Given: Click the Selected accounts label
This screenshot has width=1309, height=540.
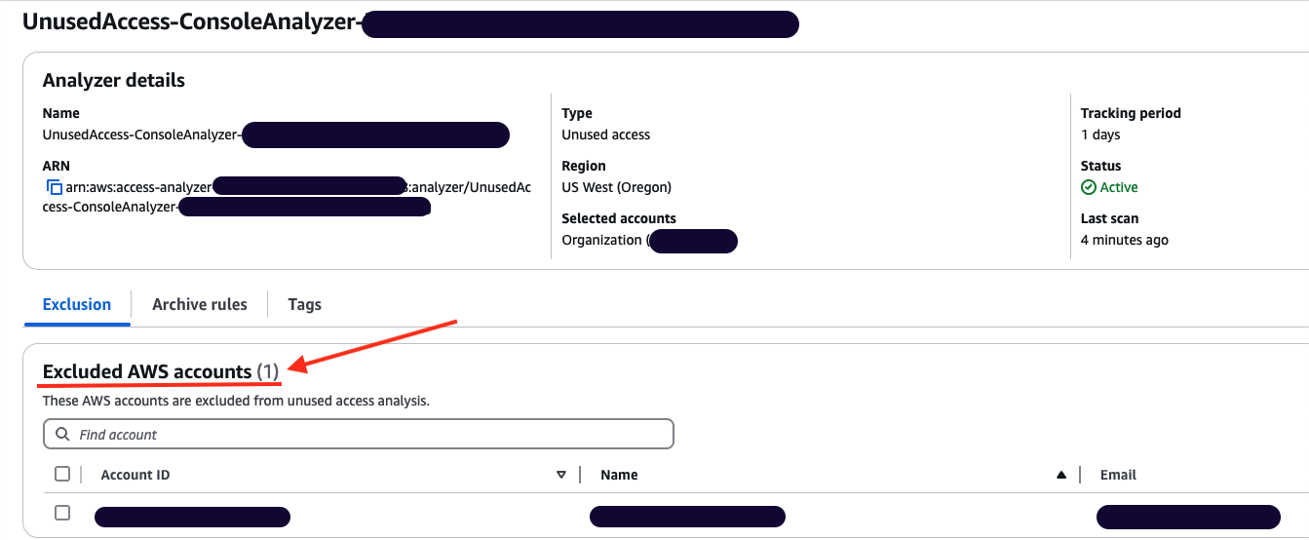Looking at the screenshot, I should (x=619, y=218).
